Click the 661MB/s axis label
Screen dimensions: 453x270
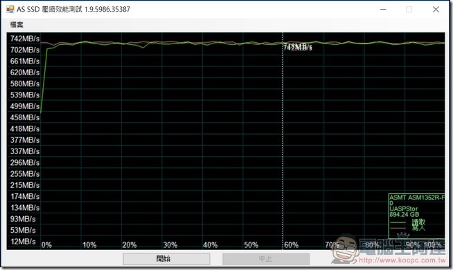click(25, 61)
